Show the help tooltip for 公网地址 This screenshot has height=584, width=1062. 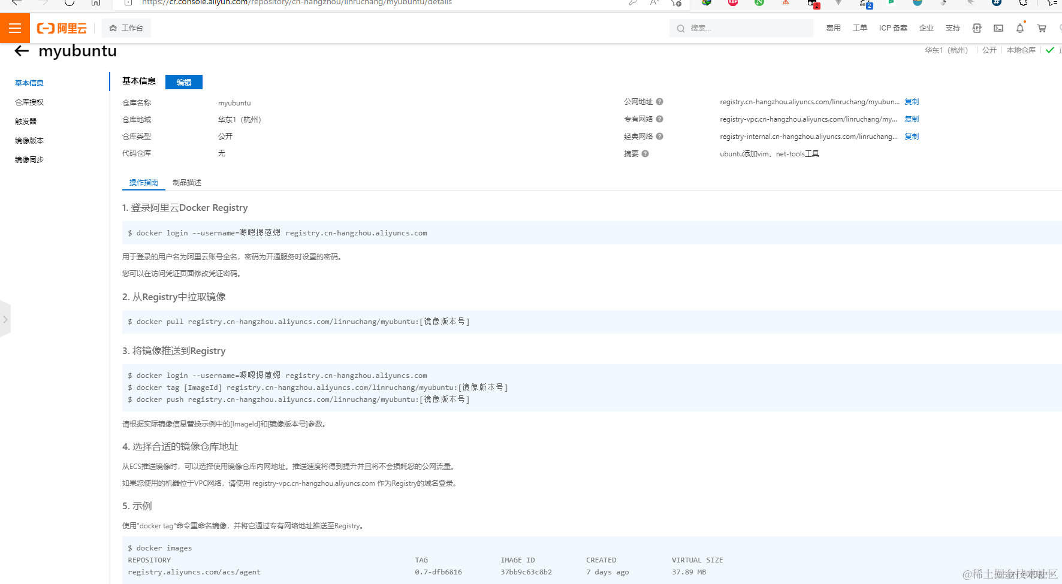pos(659,102)
